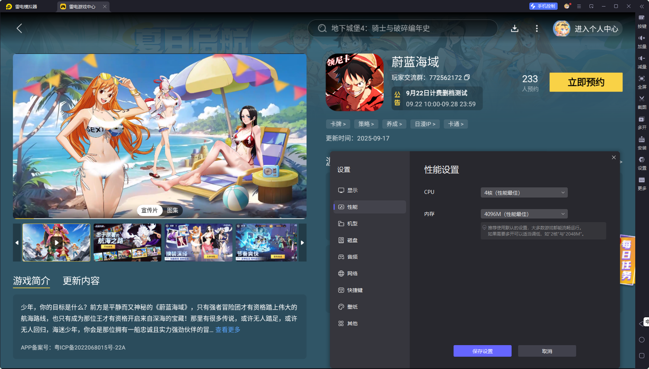Select the 航海之路 thumbnail
This screenshot has height=369, width=649.
(x=127, y=242)
